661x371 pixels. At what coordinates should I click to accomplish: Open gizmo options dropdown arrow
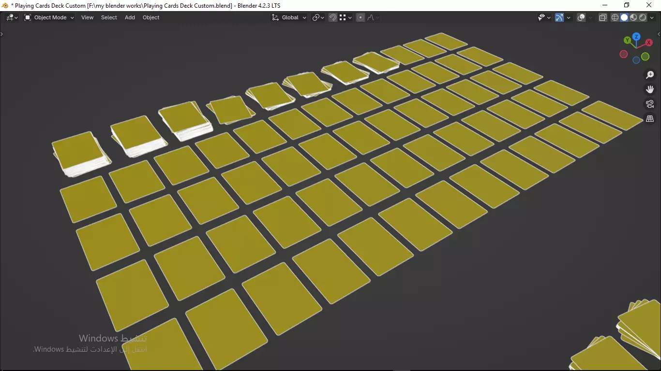pos(569,17)
